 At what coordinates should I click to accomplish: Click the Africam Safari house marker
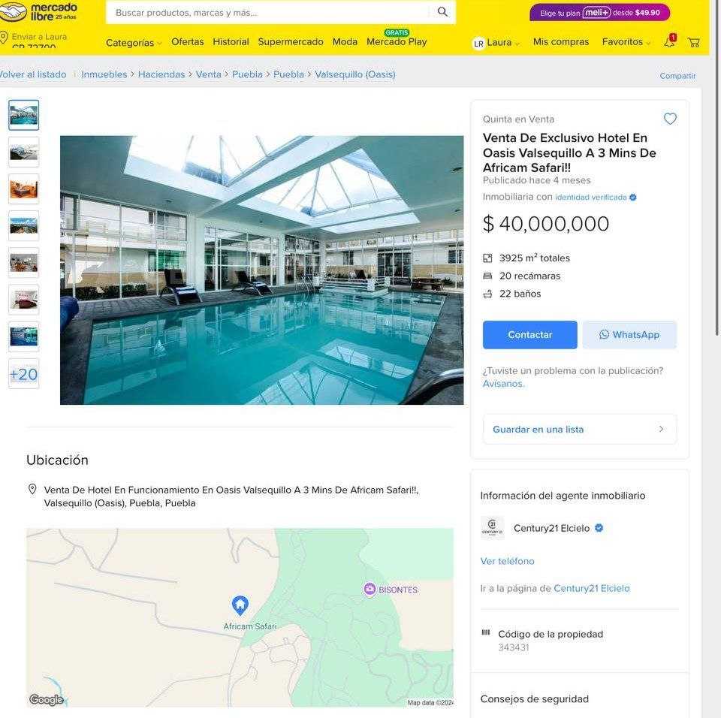[240, 605]
